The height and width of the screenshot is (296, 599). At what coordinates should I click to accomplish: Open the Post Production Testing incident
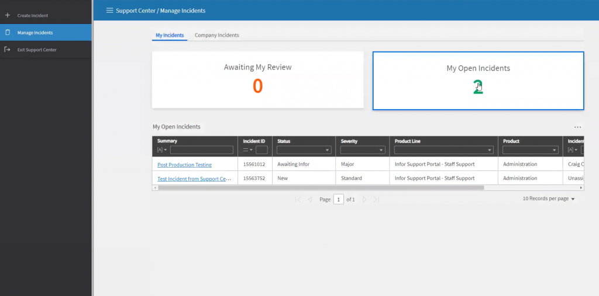184,165
